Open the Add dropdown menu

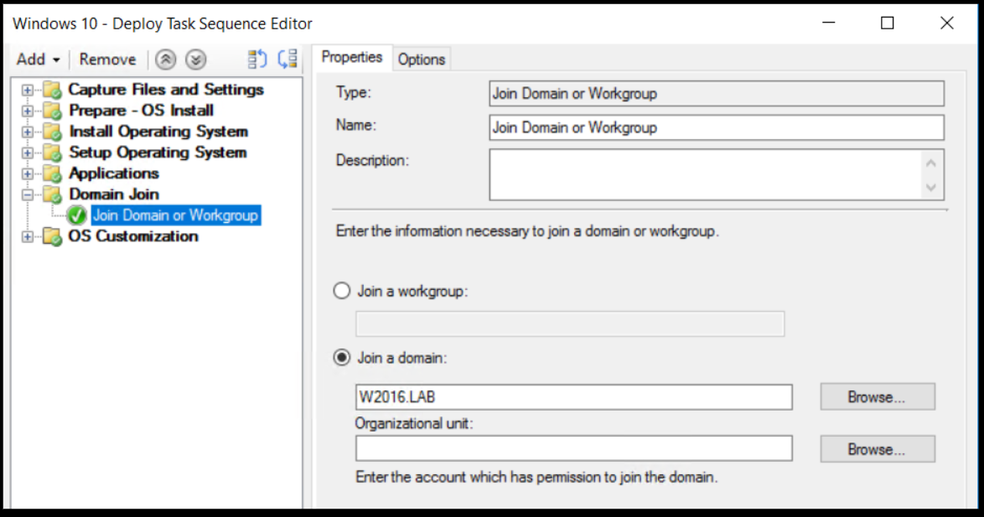click(37, 59)
